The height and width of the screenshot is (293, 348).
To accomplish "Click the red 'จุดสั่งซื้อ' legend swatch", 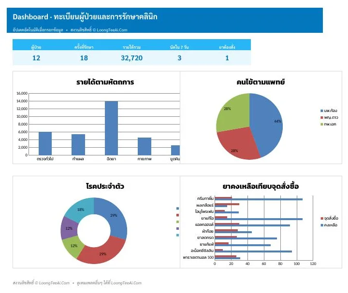I will pyautogui.click(x=322, y=219).
